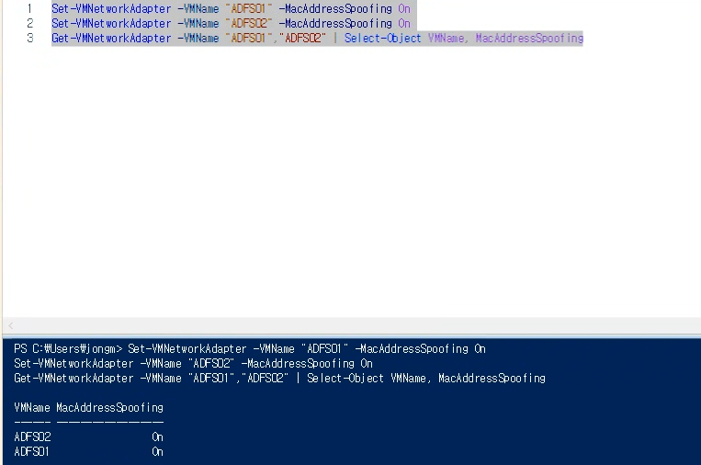701x465 pixels.
Task: Click MacAddressSpoofing column header in console output
Action: point(110,408)
